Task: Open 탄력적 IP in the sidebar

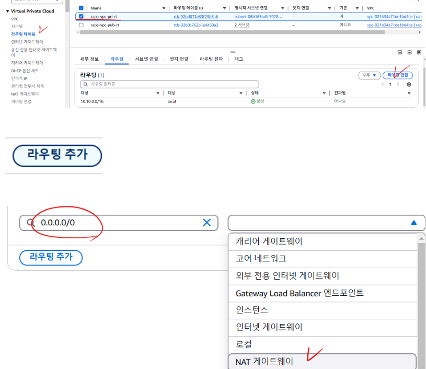Action: coord(19,78)
